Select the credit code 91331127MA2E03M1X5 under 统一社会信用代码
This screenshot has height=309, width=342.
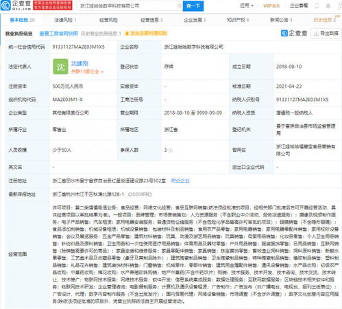(78, 47)
